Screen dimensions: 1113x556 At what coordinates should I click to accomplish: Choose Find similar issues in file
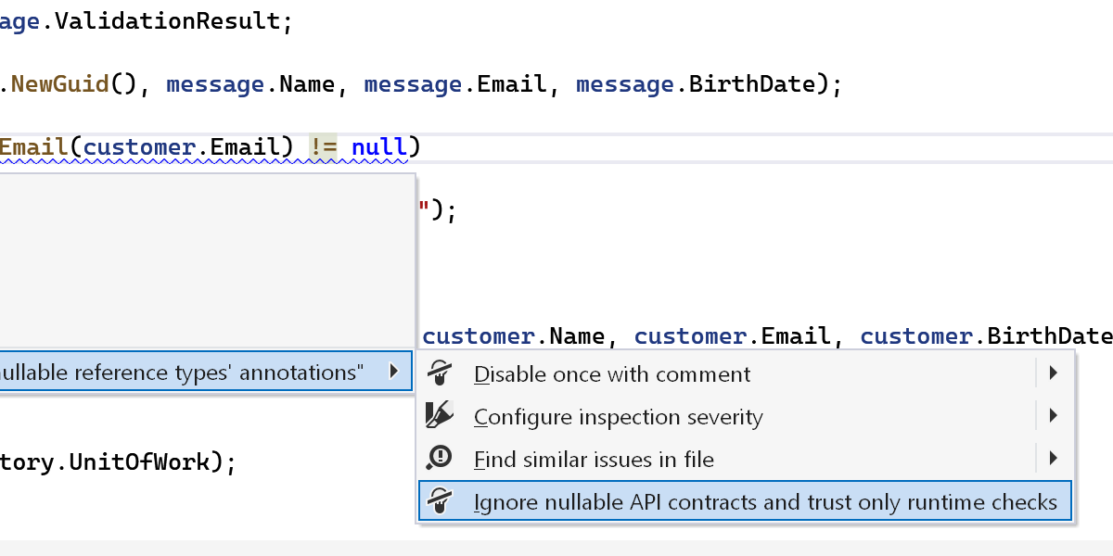pos(594,460)
